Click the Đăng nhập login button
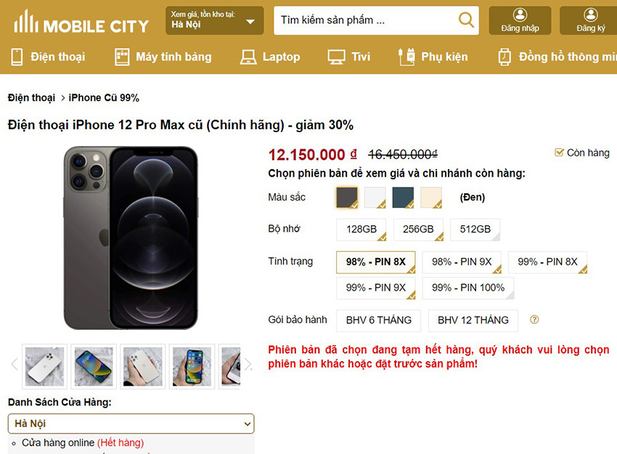Screen dimensions: 617x454 pyautogui.click(x=520, y=20)
